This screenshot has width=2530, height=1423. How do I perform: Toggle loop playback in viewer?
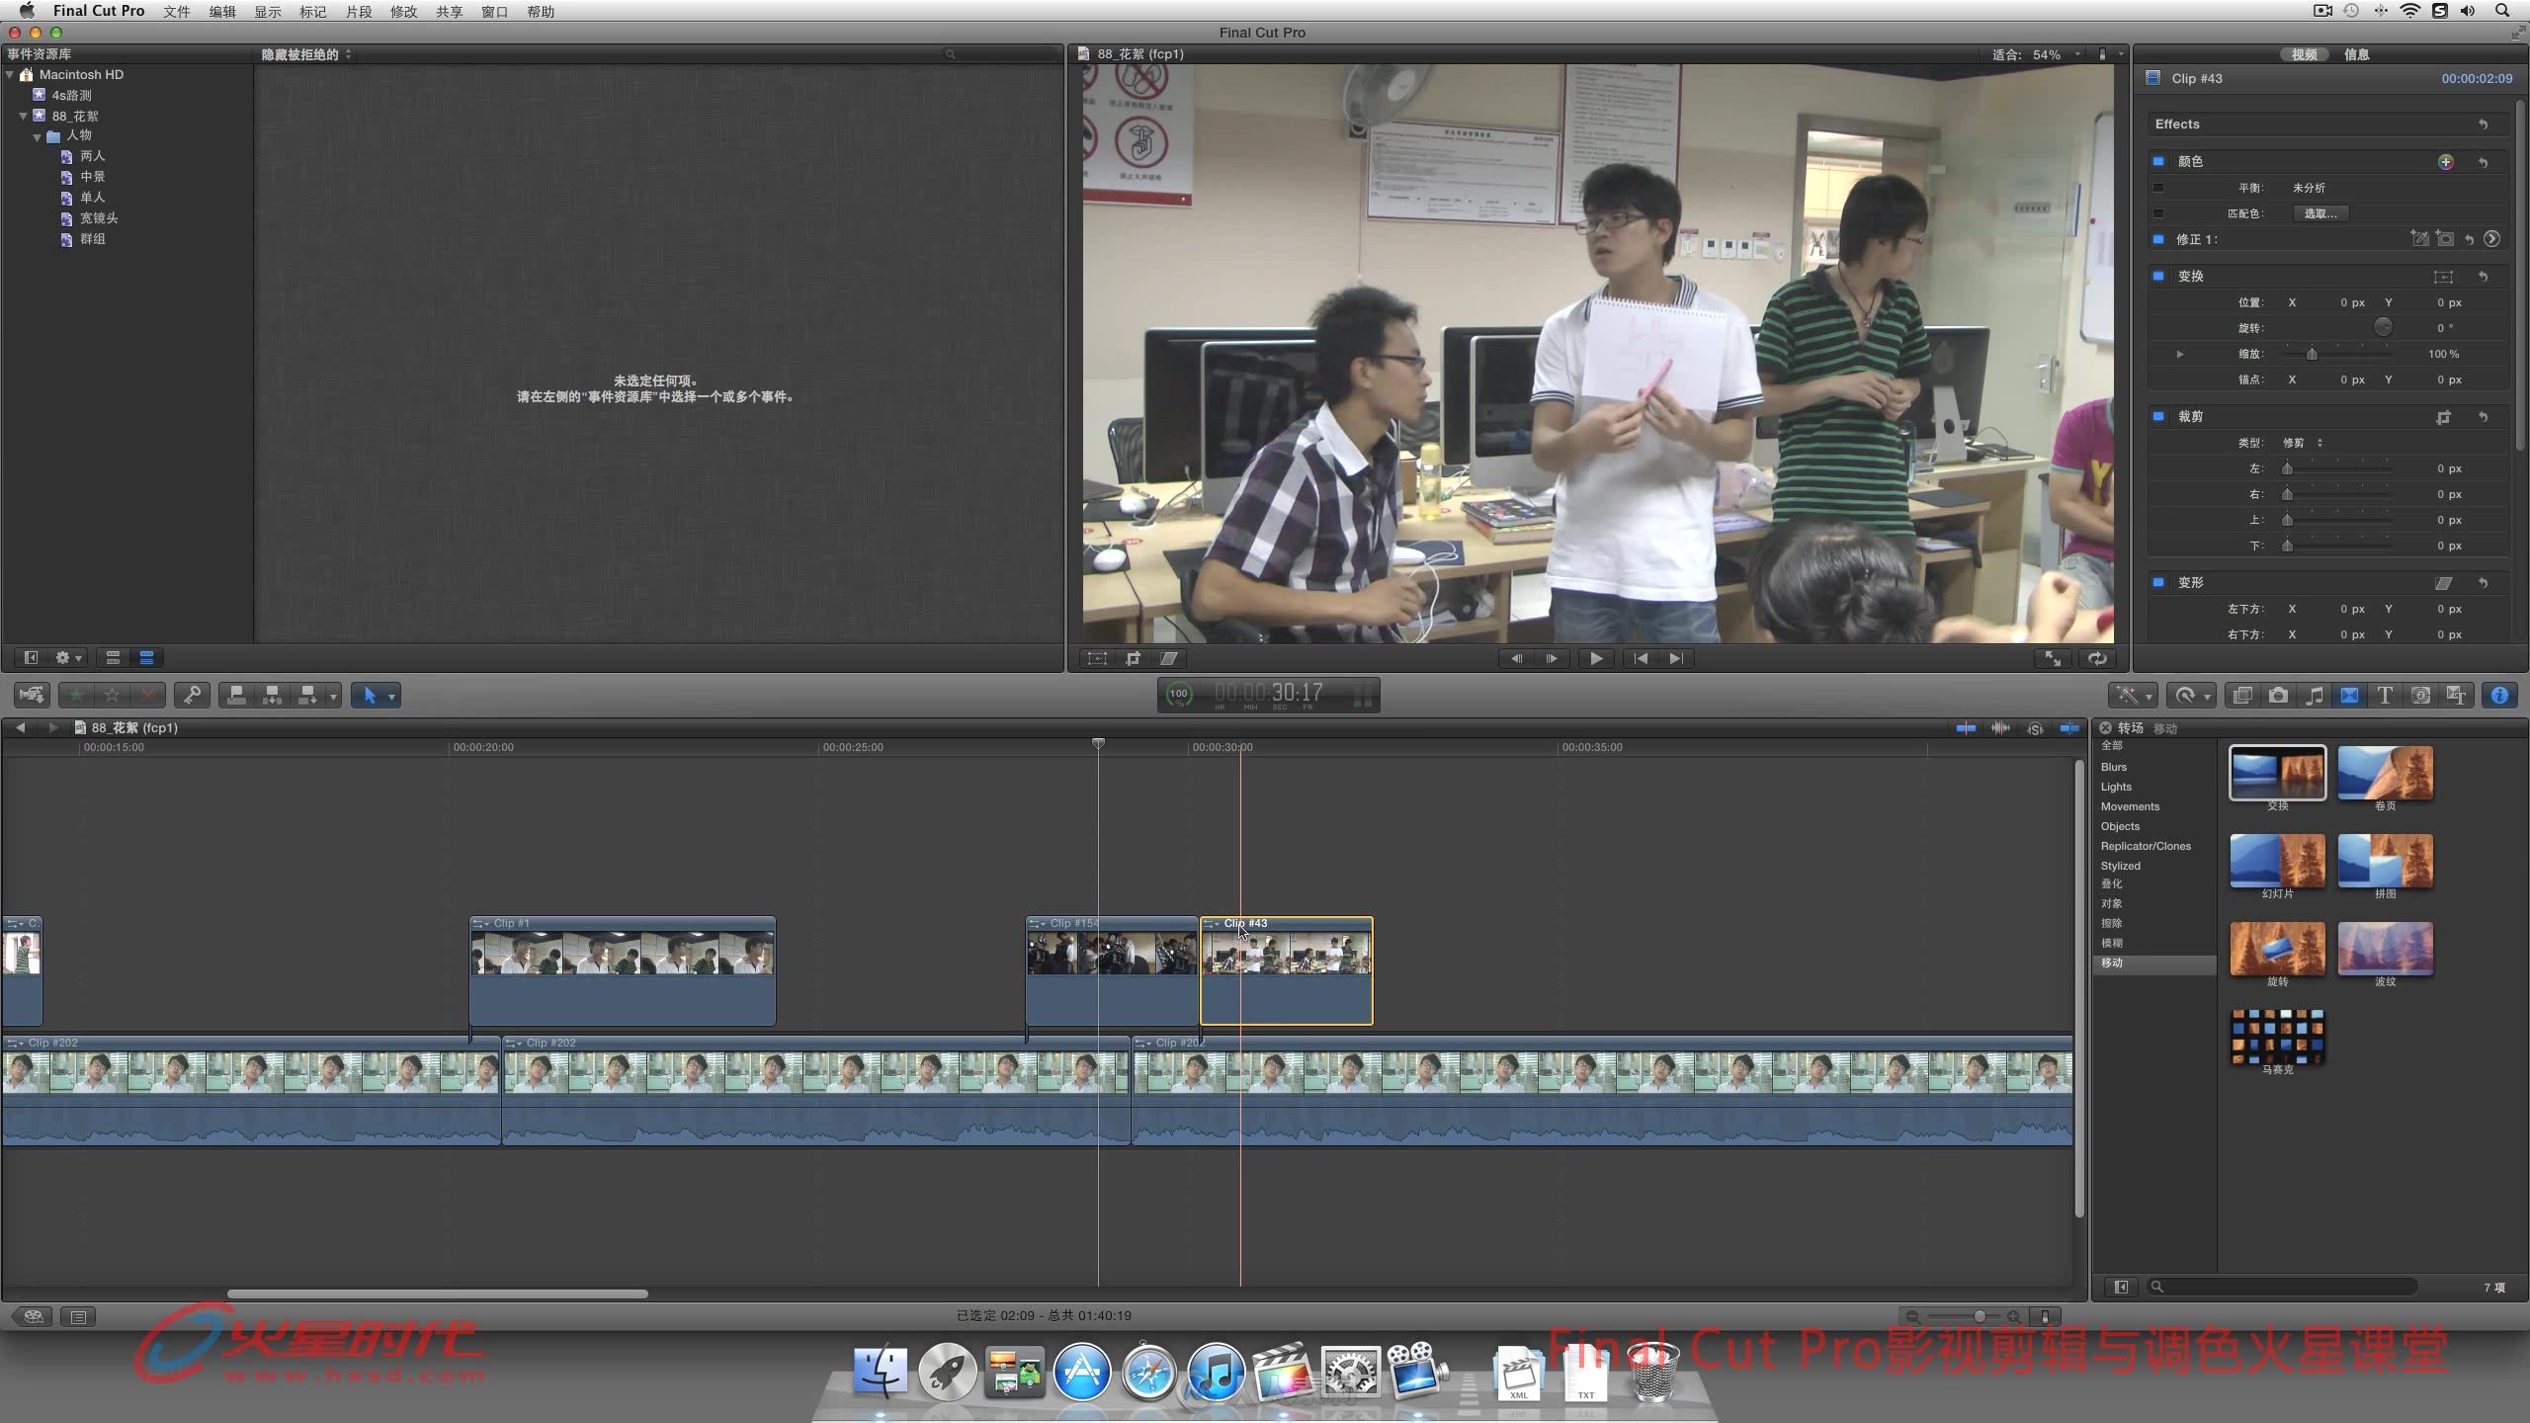click(2097, 658)
